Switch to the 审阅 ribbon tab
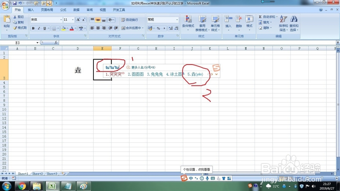 pos(89,10)
